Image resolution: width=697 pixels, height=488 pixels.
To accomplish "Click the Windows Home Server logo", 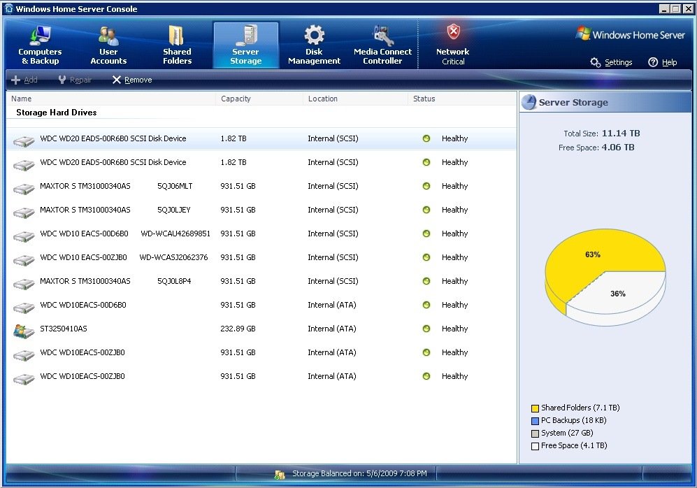I will pos(630,35).
